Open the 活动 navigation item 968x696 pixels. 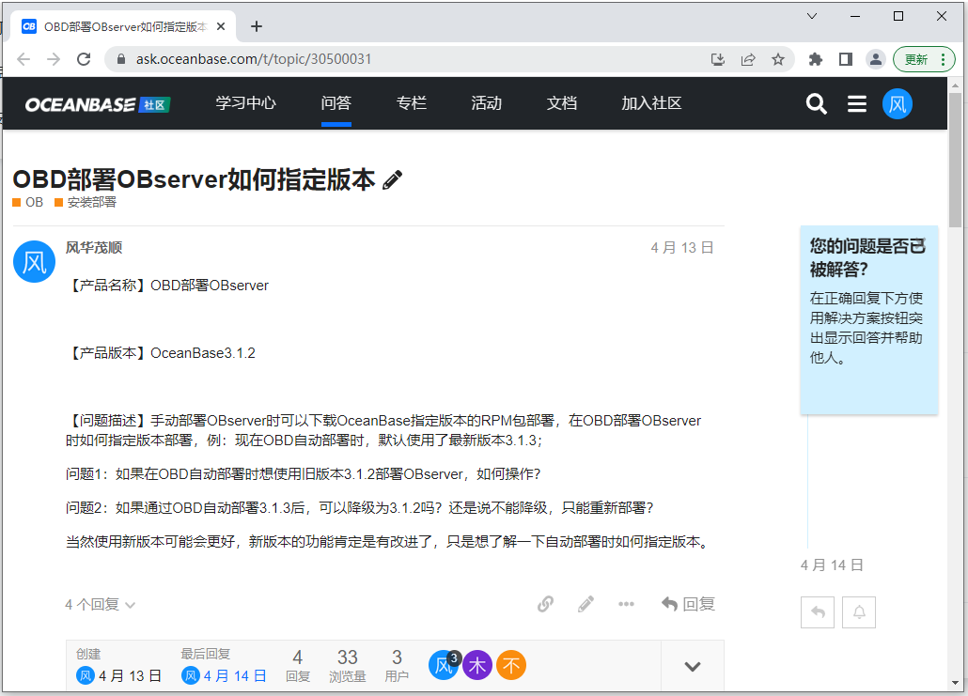487,103
